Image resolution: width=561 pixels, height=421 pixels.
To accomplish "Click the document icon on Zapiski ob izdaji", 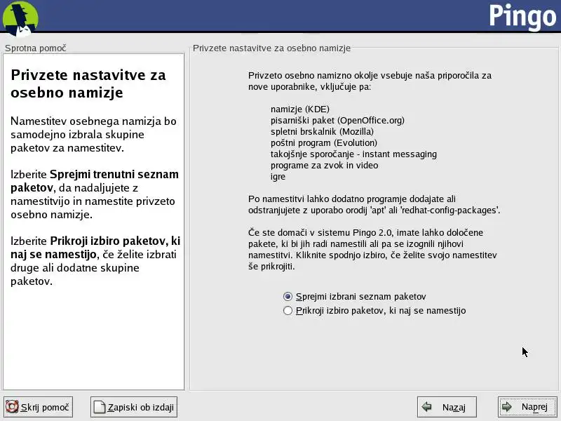I will (x=100, y=407).
